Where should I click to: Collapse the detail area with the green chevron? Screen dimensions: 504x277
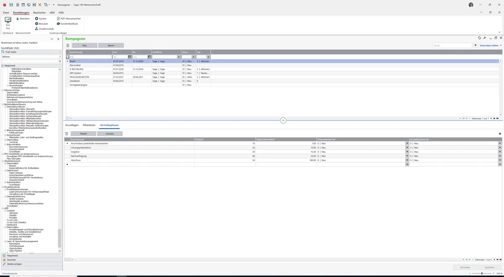tap(283, 120)
